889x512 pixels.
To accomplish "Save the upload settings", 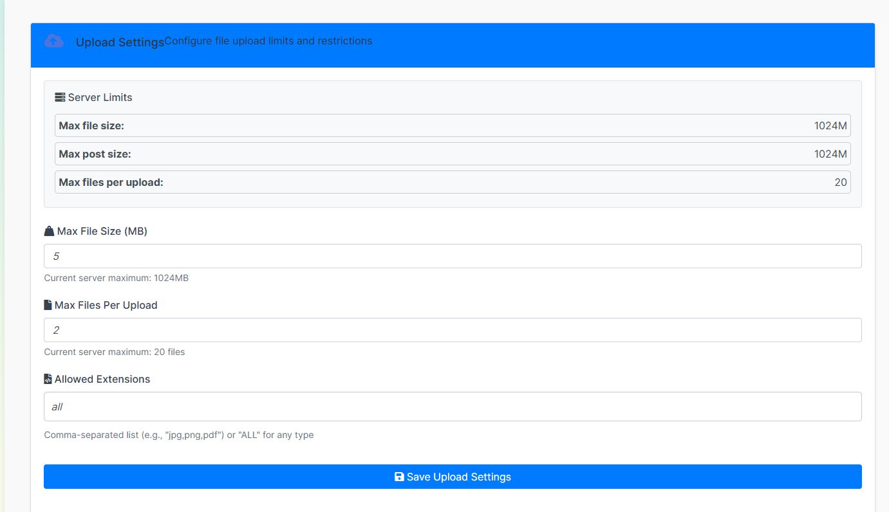I will pos(453,477).
